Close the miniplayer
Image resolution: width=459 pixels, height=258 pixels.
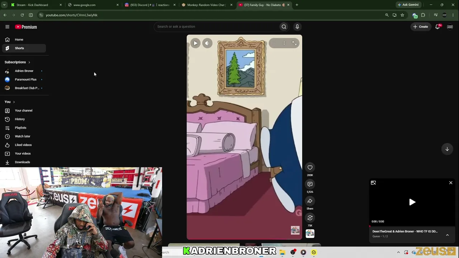(x=451, y=183)
